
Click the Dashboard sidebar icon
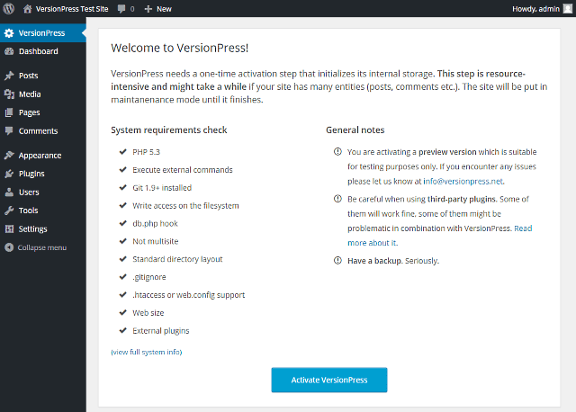9,51
